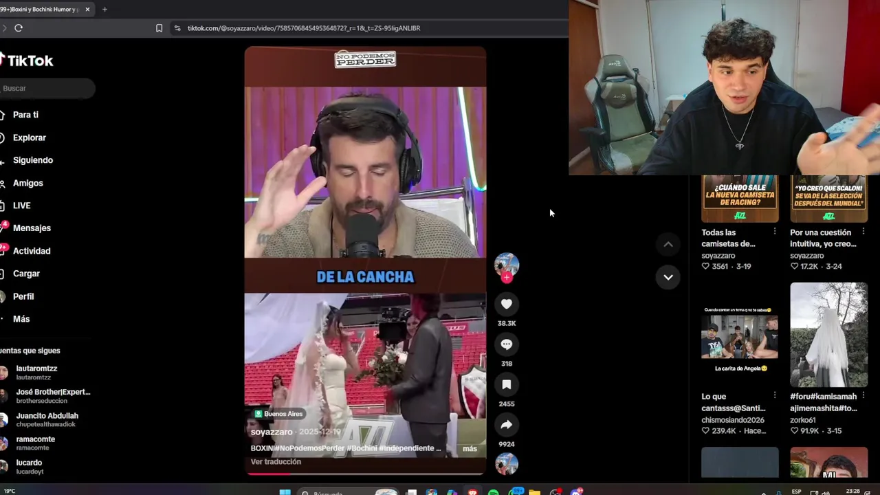
Task: Open a new browser tab
Action: coord(104,9)
